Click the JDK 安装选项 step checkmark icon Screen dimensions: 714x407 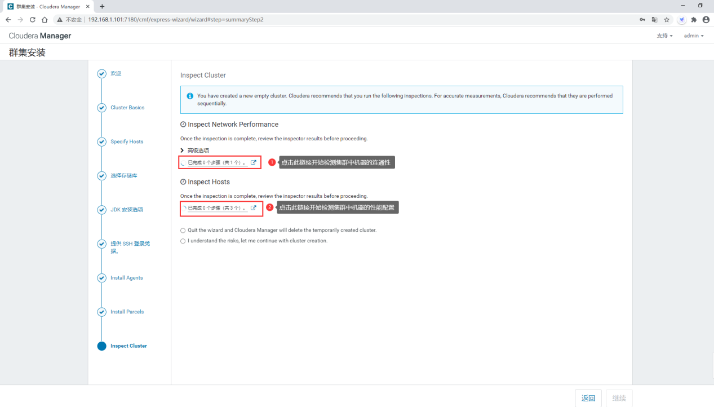tap(101, 210)
